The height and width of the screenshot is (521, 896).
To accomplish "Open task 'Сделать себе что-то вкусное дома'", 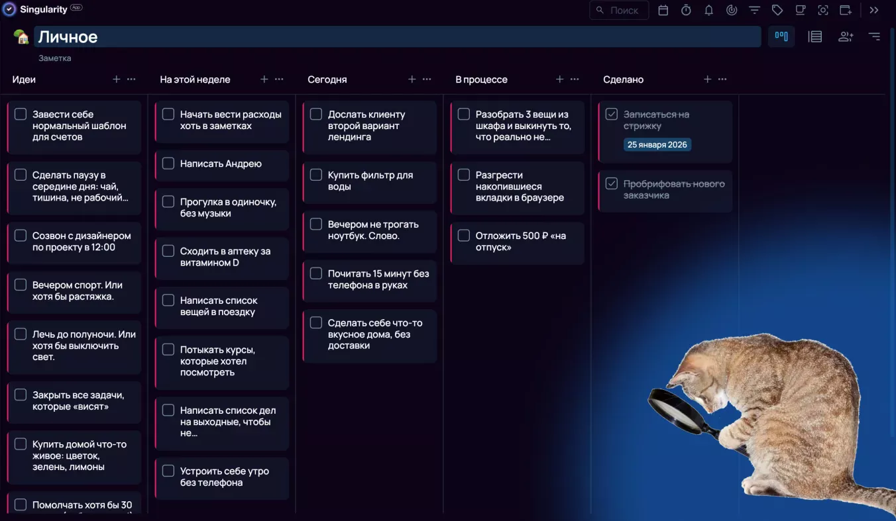I will tap(370, 335).
